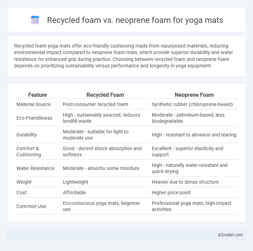This screenshot has width=253, height=251.
Task: Select the 'Recycled Foam' column header
Action: (105, 95)
